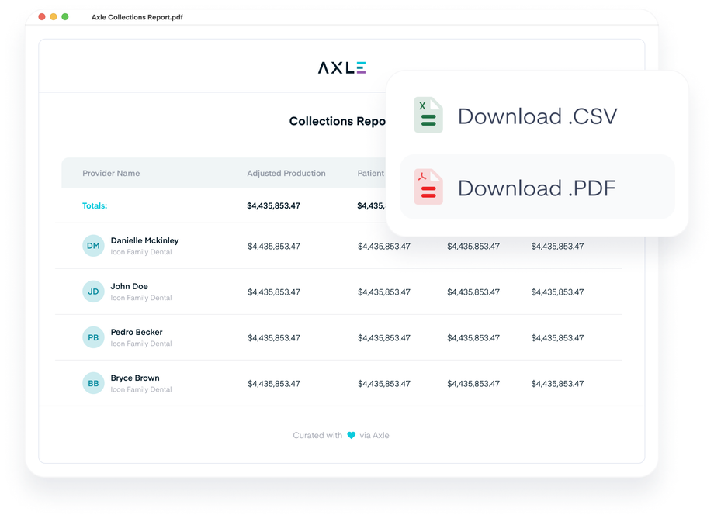Choose the Download .PDF option
Viewport: 714px width, 518px height.
[x=537, y=188]
